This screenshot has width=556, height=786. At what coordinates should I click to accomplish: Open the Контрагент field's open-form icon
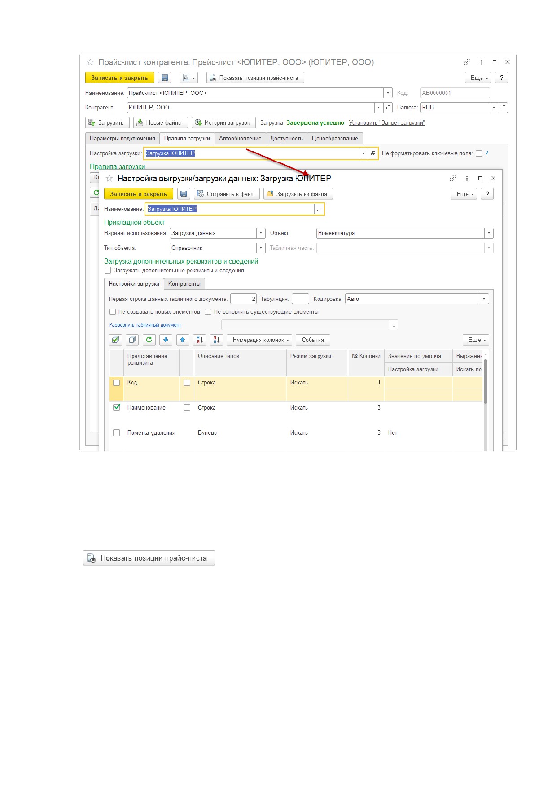(x=388, y=108)
